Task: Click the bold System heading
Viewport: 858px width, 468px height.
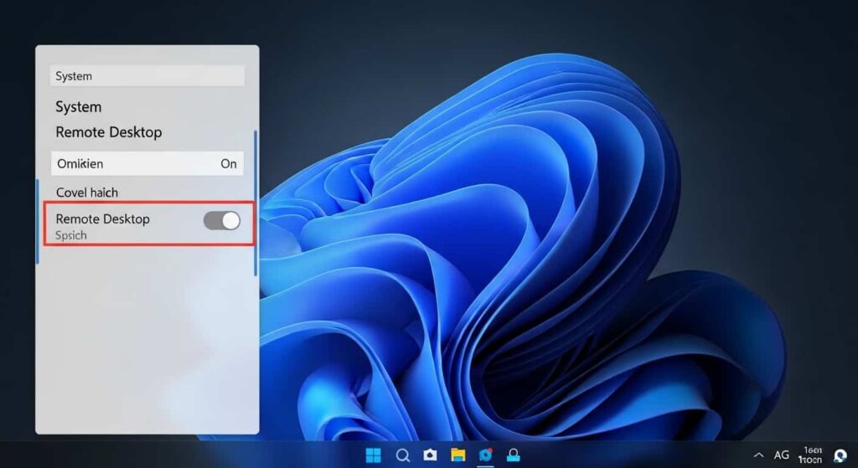Action: (x=78, y=106)
